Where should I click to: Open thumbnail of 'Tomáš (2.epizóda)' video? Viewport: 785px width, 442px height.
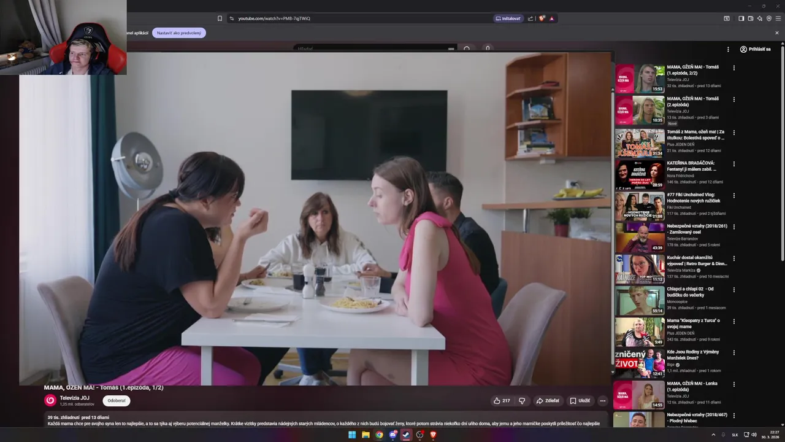(x=640, y=110)
